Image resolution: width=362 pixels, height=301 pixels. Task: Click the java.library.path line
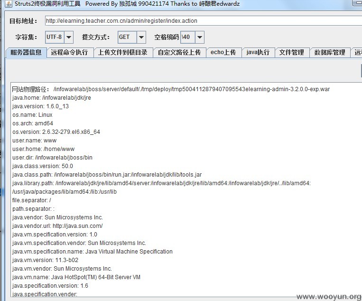[x=161, y=183]
